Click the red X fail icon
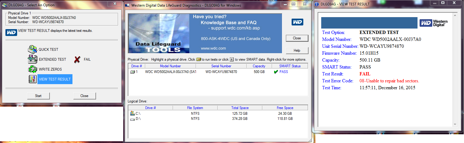 click(77, 59)
